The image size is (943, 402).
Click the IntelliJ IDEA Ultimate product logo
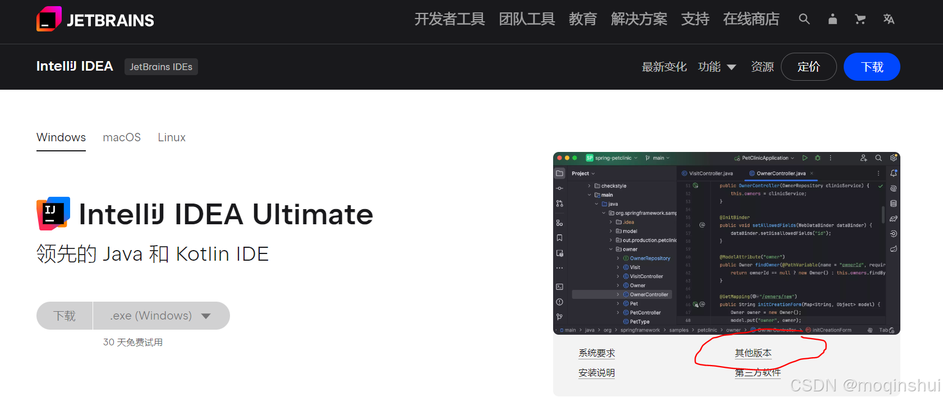pyautogui.click(x=53, y=214)
